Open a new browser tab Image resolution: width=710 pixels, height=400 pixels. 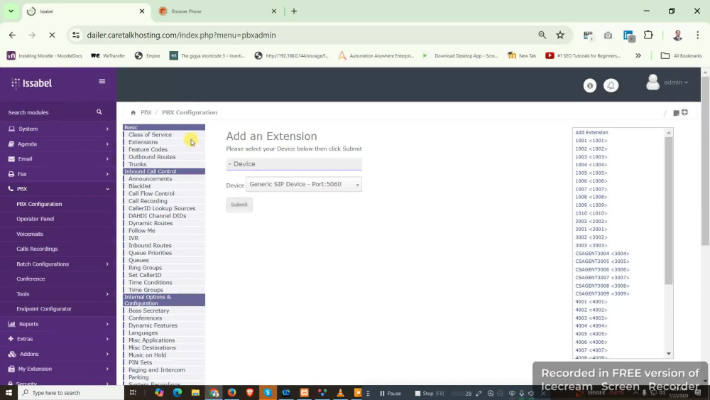pos(294,11)
